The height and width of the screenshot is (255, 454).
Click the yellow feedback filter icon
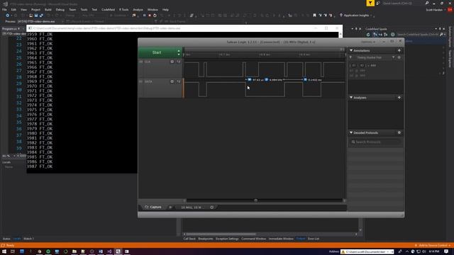pyautogui.click(x=370, y=3)
